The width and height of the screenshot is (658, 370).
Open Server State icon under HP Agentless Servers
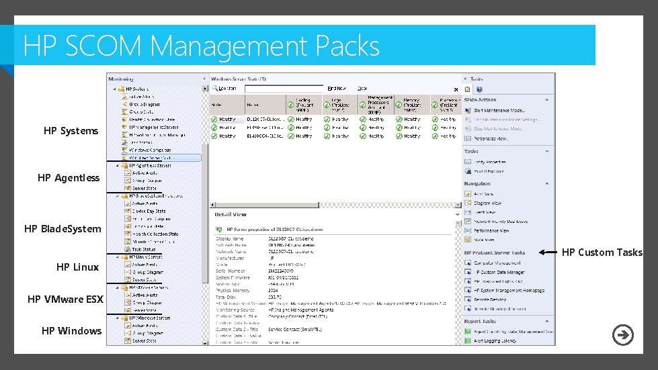pos(128,188)
